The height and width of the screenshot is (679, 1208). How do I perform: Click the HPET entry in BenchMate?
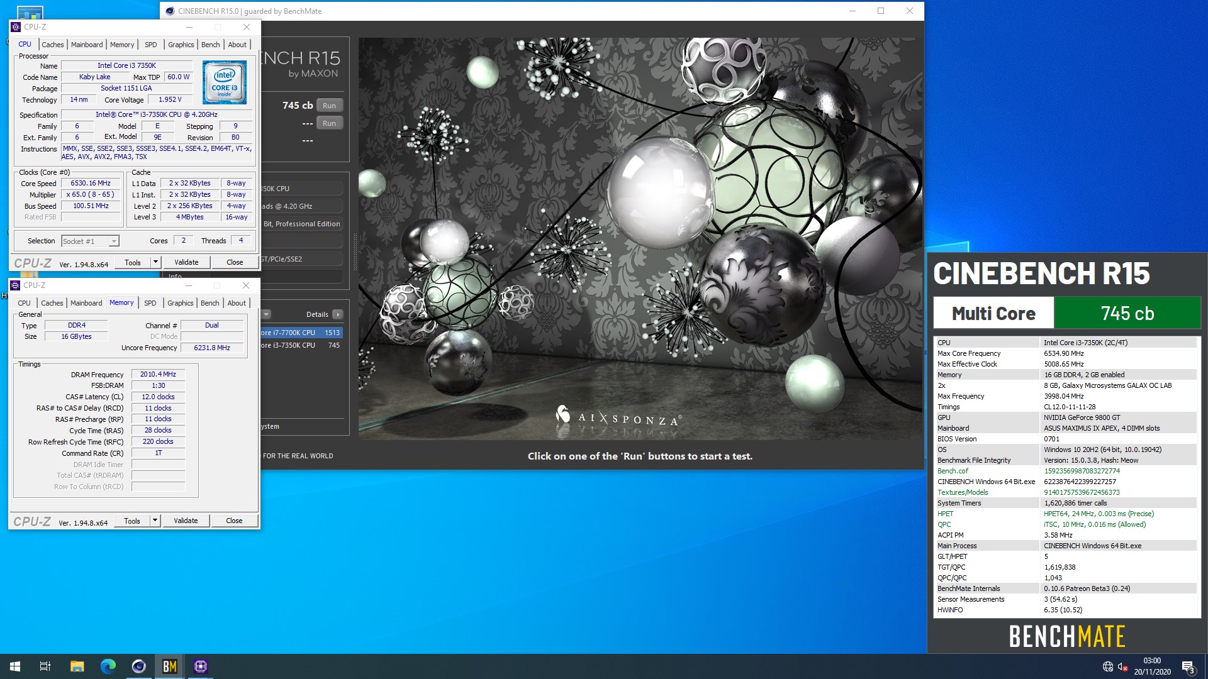pyautogui.click(x=945, y=514)
